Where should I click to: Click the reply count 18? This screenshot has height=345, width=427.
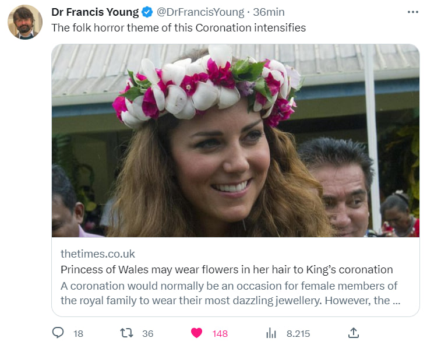click(x=78, y=333)
